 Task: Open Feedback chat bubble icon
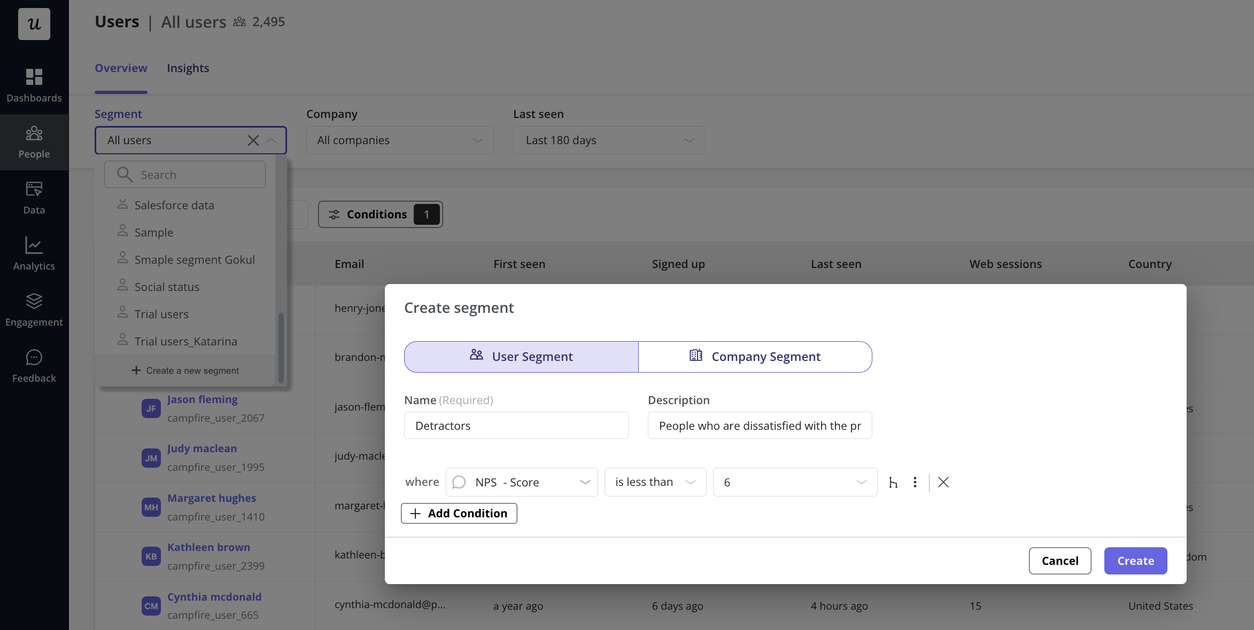coord(34,358)
